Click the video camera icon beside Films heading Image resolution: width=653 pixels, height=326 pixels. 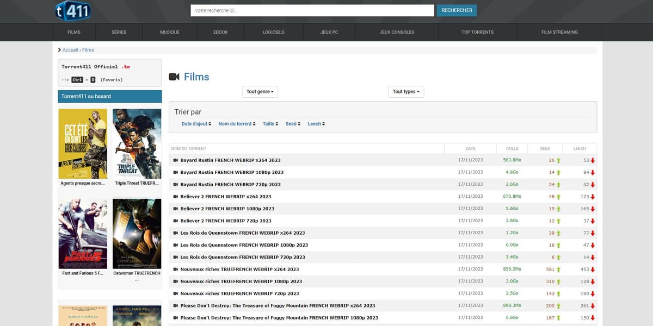click(174, 77)
